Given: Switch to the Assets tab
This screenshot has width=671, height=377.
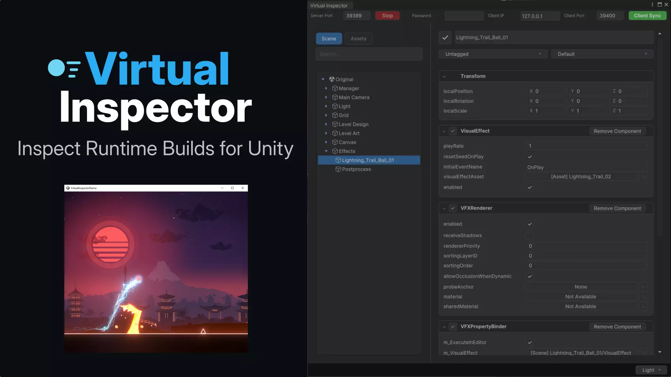Looking at the screenshot, I should coord(358,38).
